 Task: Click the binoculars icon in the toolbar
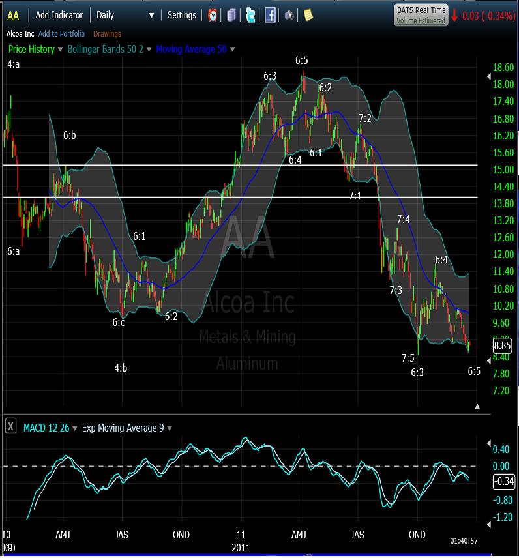(289, 15)
